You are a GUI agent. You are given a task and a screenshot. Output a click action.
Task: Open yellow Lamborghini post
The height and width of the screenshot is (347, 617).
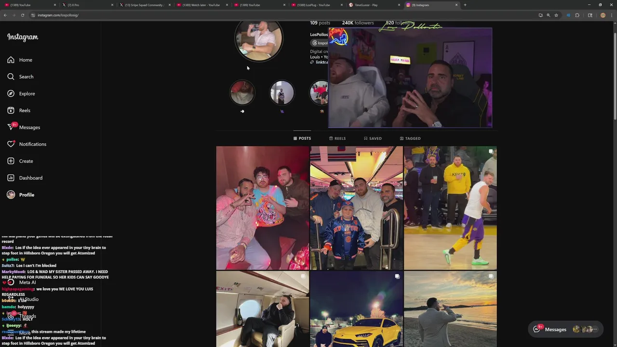(x=356, y=309)
